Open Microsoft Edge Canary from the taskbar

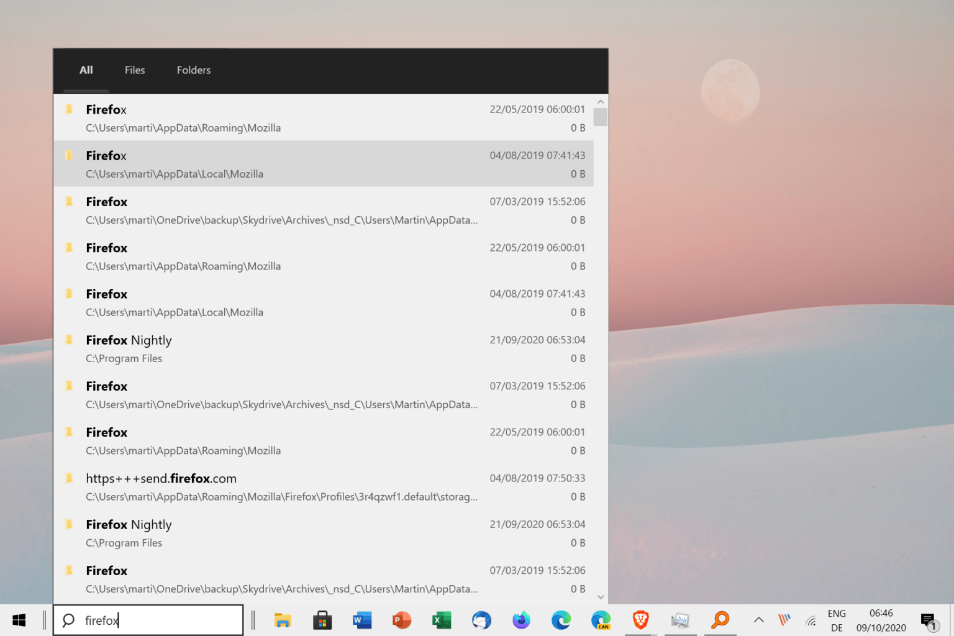601,620
